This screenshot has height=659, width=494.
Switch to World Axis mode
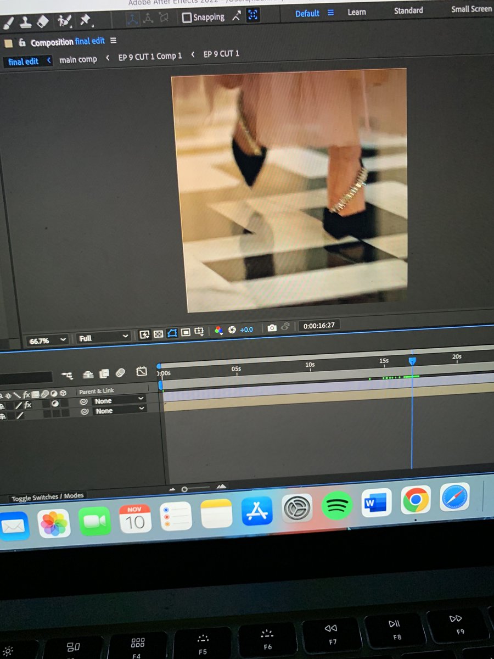pyautogui.click(x=148, y=18)
